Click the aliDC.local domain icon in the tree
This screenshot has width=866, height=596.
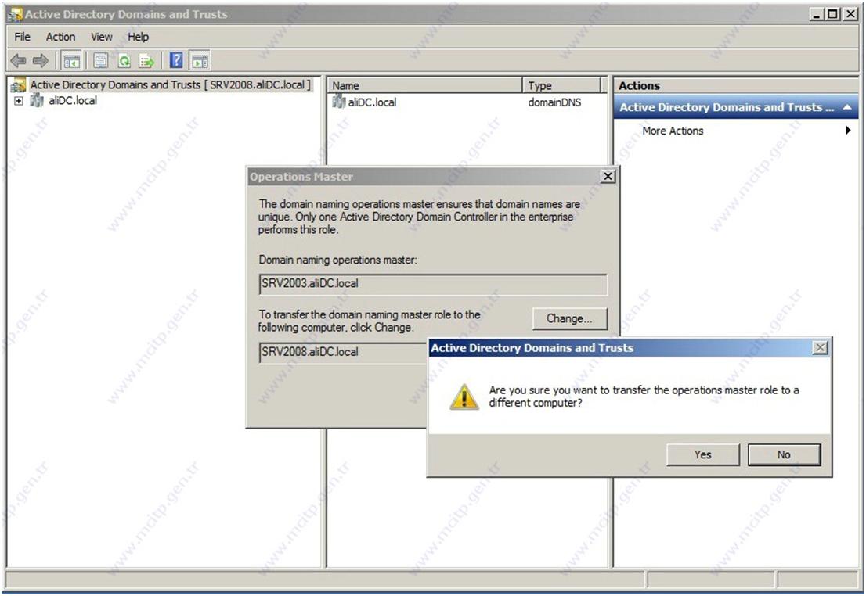pos(37,100)
